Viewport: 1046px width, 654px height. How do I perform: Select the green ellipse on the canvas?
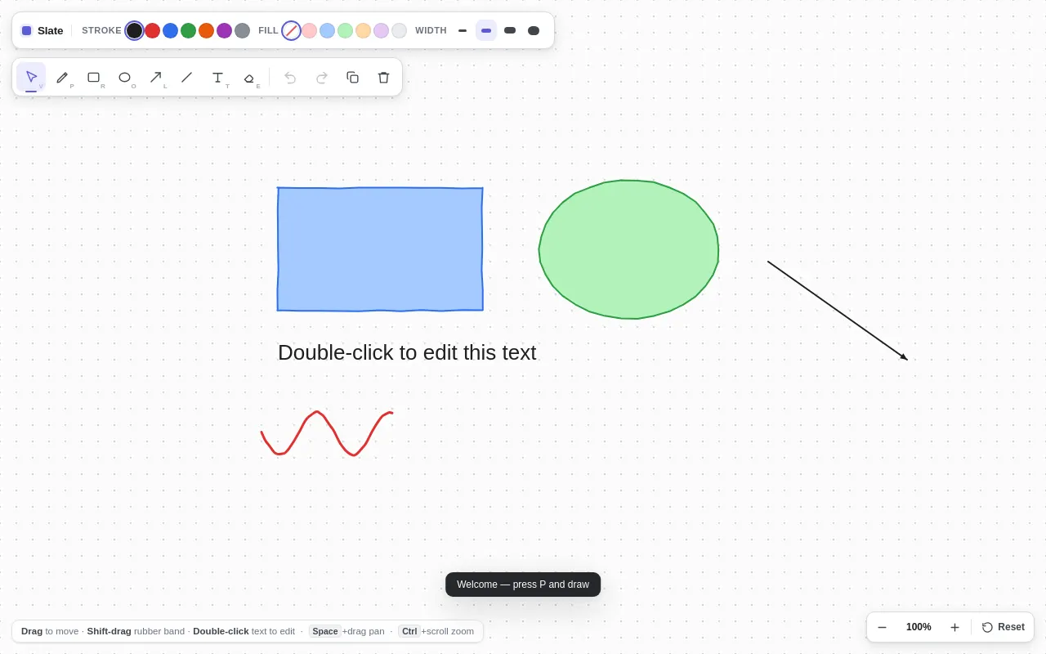(628, 249)
